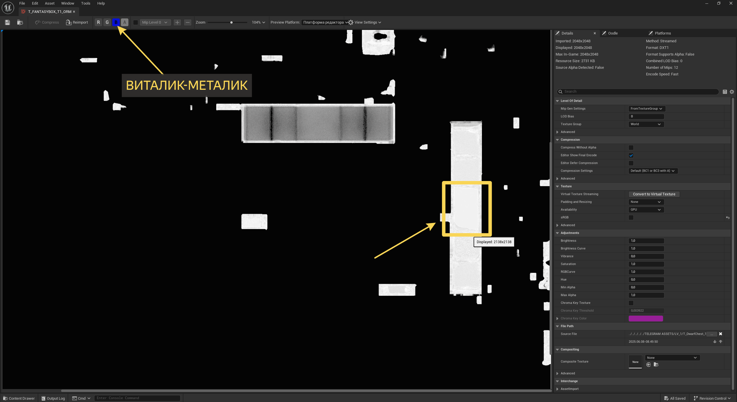This screenshot has height=402, width=737.
Task: Click the Save asset icon
Action: coord(7,22)
